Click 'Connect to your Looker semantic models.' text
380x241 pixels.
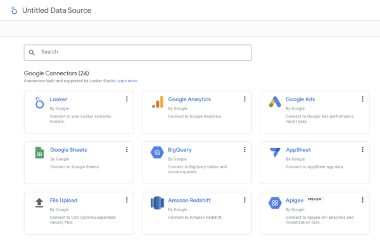80,119
